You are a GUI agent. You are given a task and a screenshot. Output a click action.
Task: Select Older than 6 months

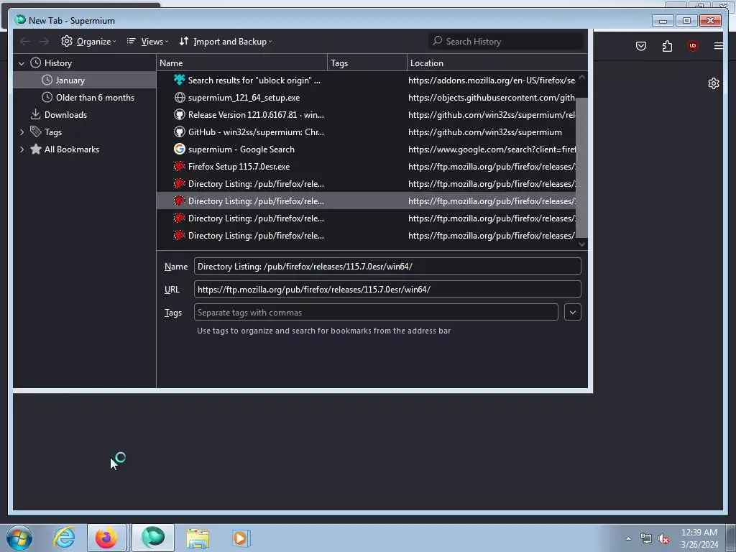[85, 98]
